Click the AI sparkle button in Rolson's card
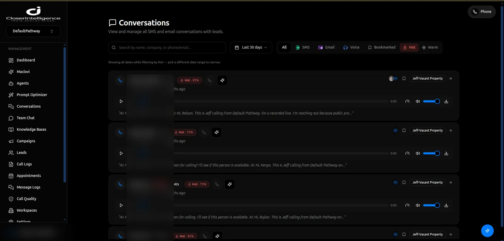 [222, 80]
